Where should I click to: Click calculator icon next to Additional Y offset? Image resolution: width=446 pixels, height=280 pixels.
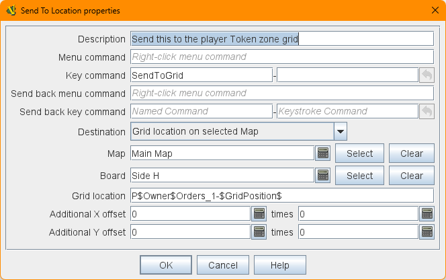point(259,232)
